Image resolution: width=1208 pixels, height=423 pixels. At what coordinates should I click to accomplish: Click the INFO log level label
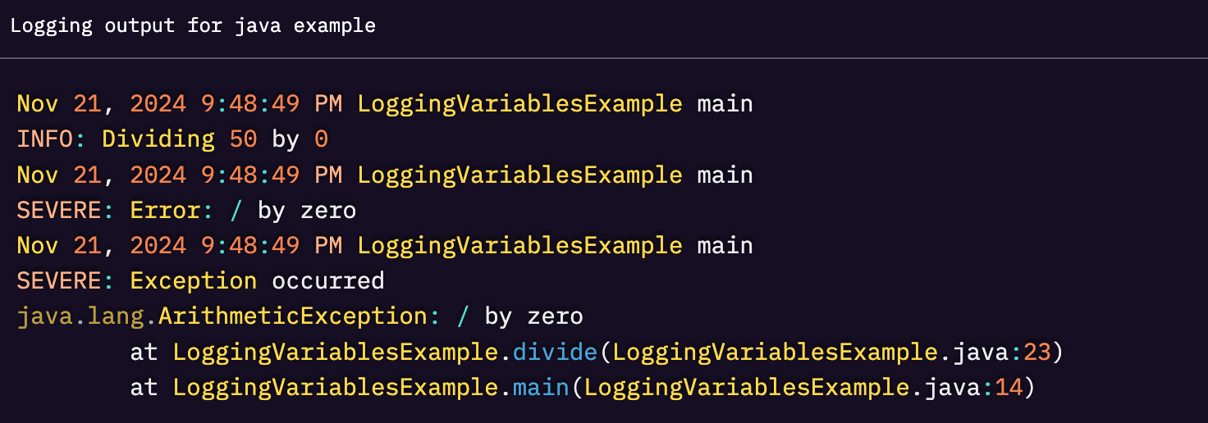(44, 139)
